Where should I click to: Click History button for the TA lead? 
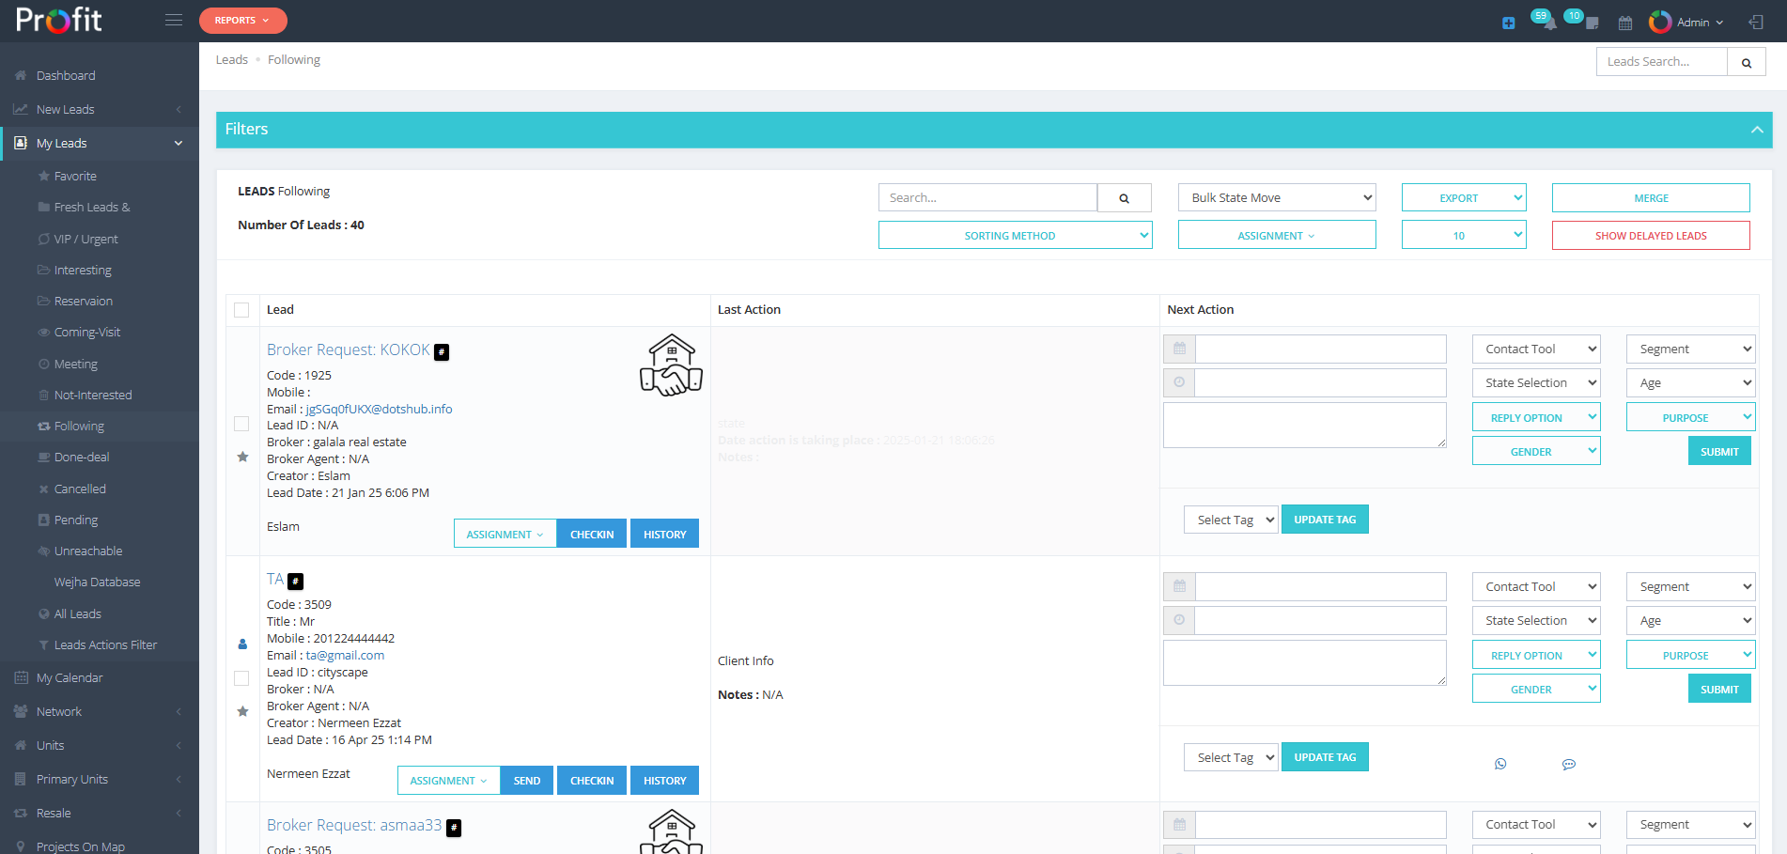pos(664,781)
